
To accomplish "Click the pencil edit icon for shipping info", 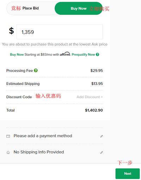I will [102, 152].
